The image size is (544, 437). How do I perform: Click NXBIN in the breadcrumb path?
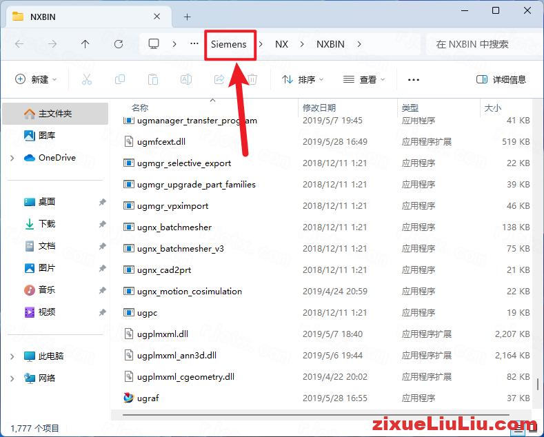[330, 44]
